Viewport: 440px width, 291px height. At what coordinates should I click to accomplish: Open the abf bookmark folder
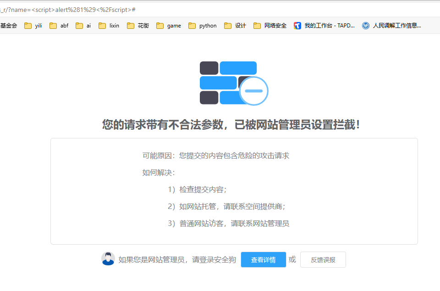pos(59,26)
